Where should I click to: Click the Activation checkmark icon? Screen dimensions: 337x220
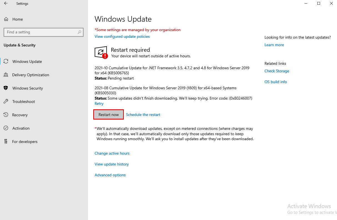coord(6,128)
